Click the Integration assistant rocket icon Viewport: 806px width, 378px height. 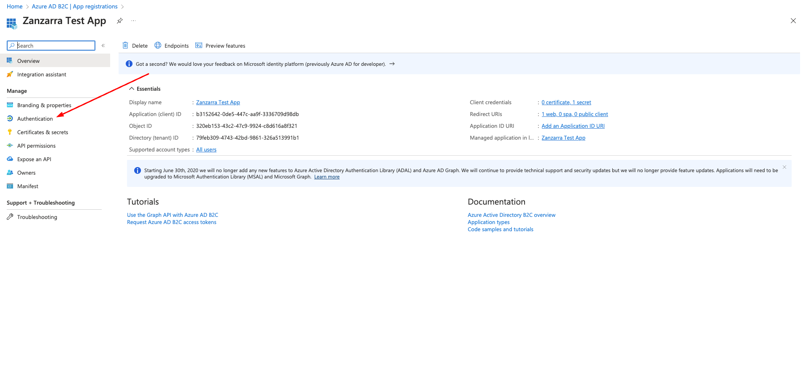coord(10,74)
